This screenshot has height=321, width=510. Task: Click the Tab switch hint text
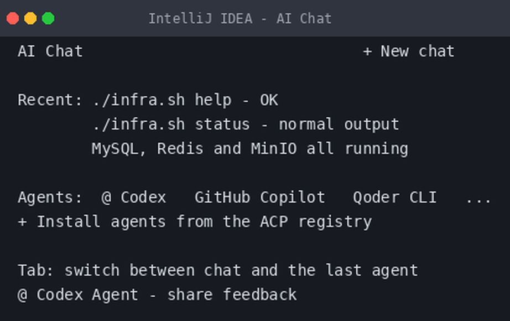coord(217,271)
